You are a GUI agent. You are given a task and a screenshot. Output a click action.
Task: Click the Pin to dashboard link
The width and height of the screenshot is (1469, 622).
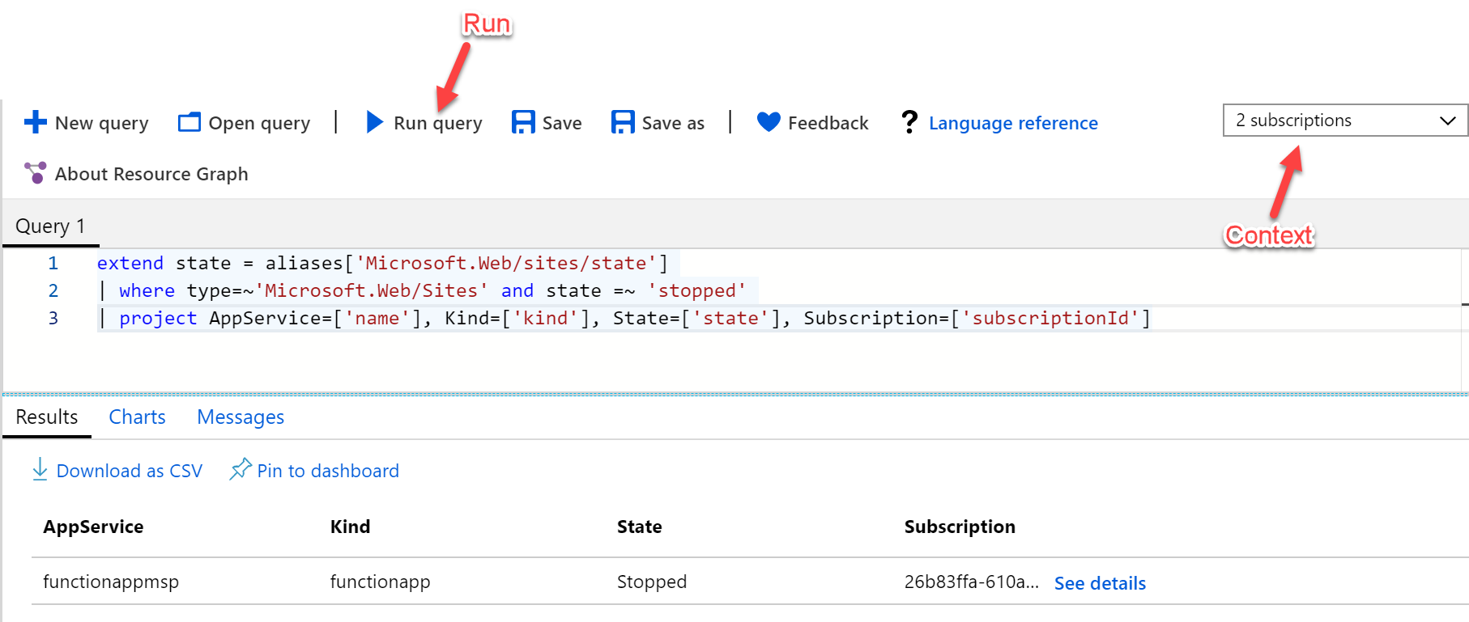(328, 471)
